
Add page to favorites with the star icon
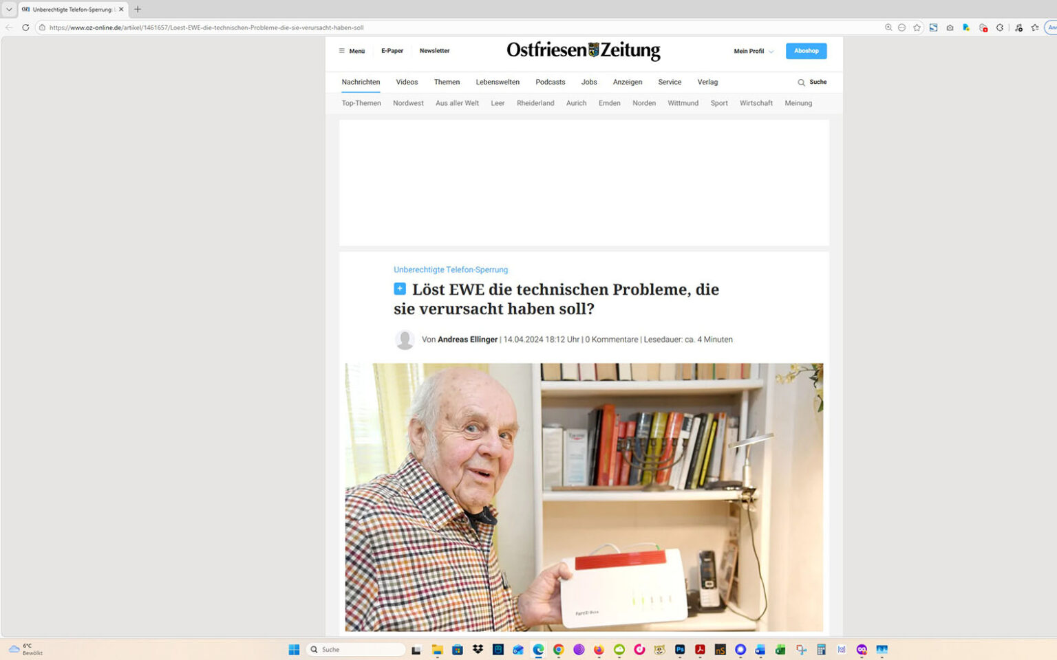[917, 27]
